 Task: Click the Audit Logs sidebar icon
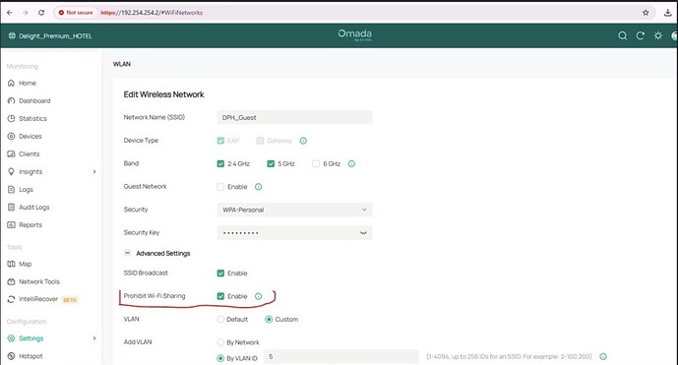tap(11, 208)
